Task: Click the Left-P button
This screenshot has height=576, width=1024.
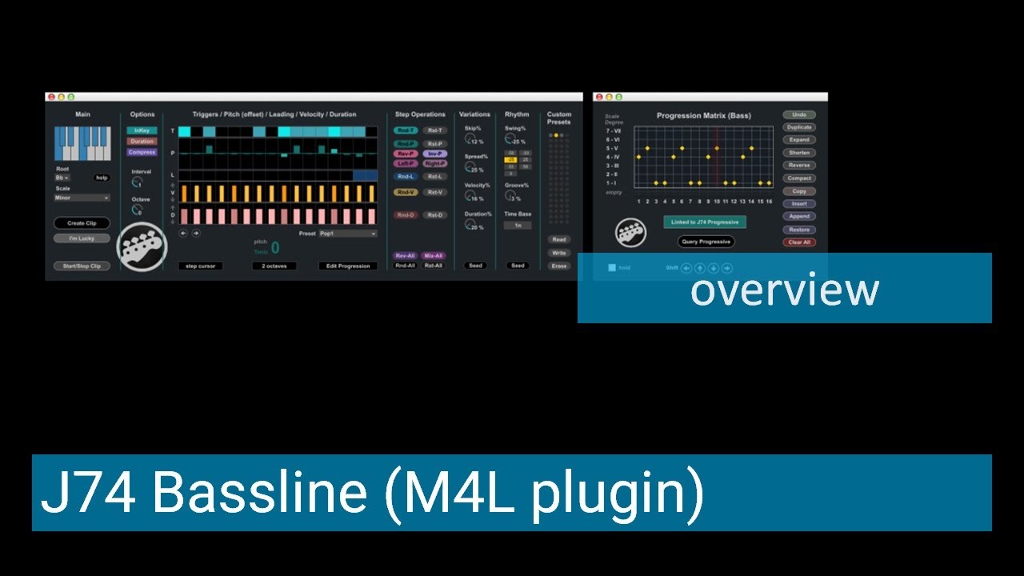Action: [406, 163]
